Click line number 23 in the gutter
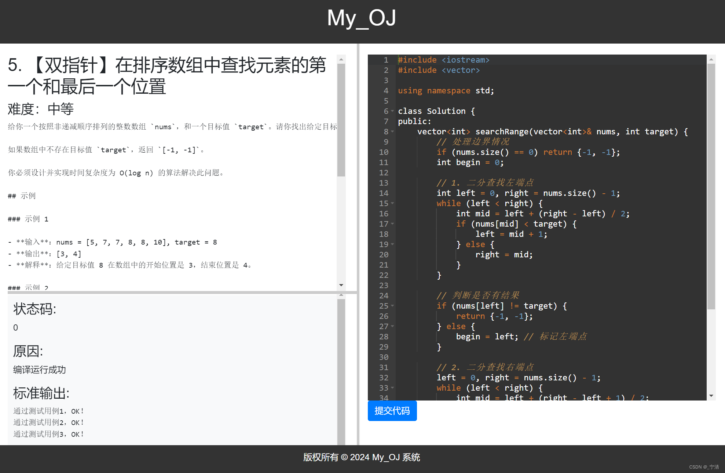The image size is (725, 473). [x=384, y=285]
